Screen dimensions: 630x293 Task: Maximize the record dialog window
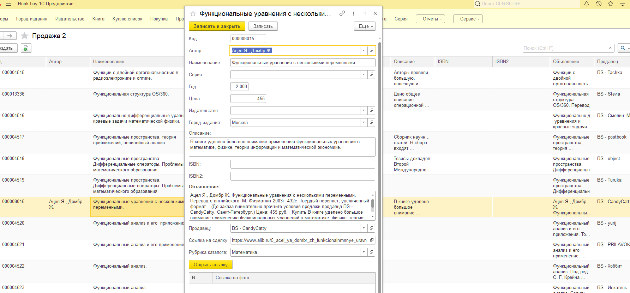click(364, 13)
